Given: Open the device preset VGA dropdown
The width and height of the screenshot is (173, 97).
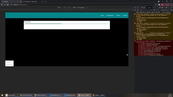Looking at the screenshot, I should [59, 8].
